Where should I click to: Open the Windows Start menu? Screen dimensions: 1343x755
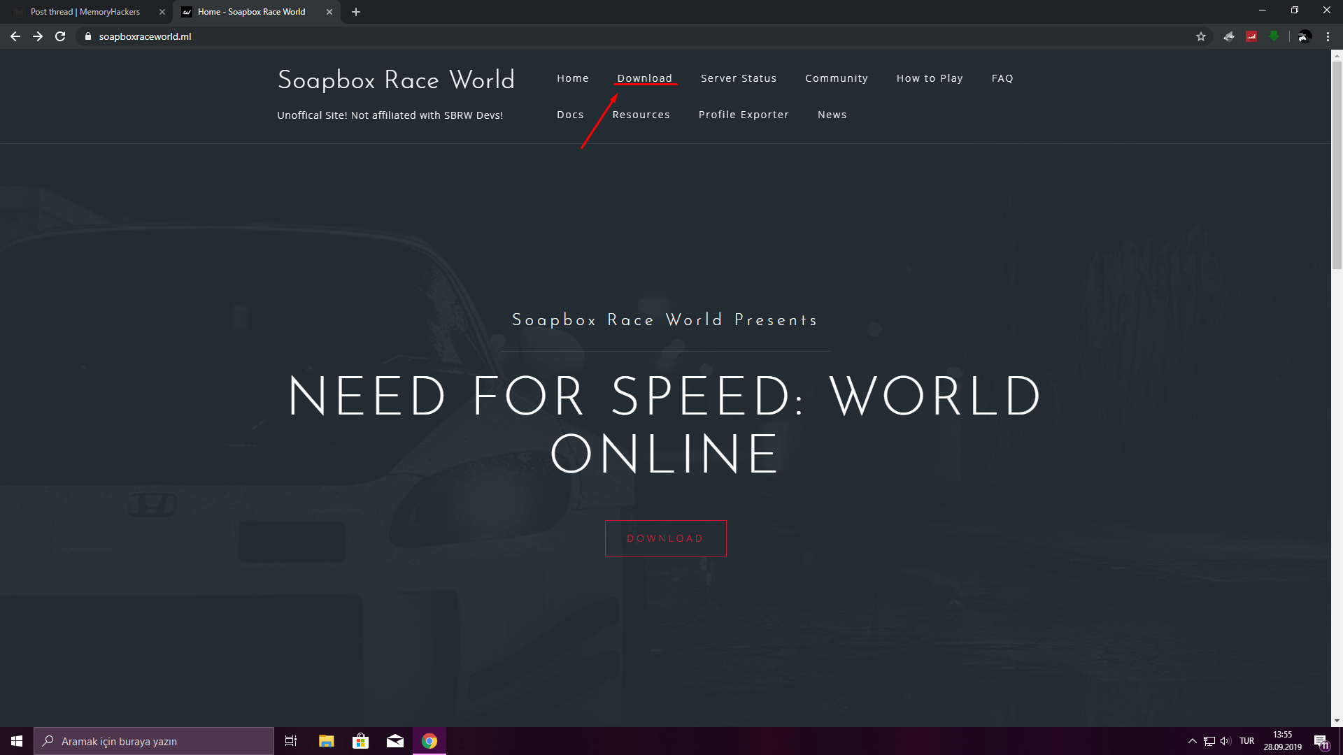tap(17, 741)
